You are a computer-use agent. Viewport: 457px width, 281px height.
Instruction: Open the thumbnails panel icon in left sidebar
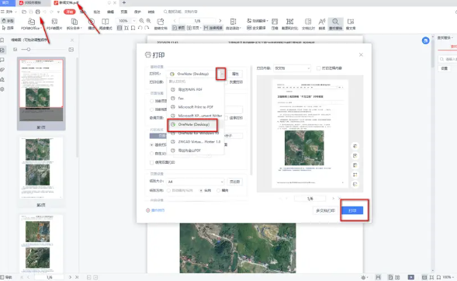[x=2, y=50]
